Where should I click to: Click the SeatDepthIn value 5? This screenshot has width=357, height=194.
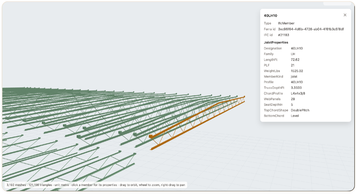tap(292, 105)
